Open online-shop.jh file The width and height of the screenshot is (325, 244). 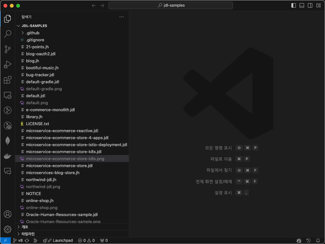pyautogui.click(x=72, y=201)
